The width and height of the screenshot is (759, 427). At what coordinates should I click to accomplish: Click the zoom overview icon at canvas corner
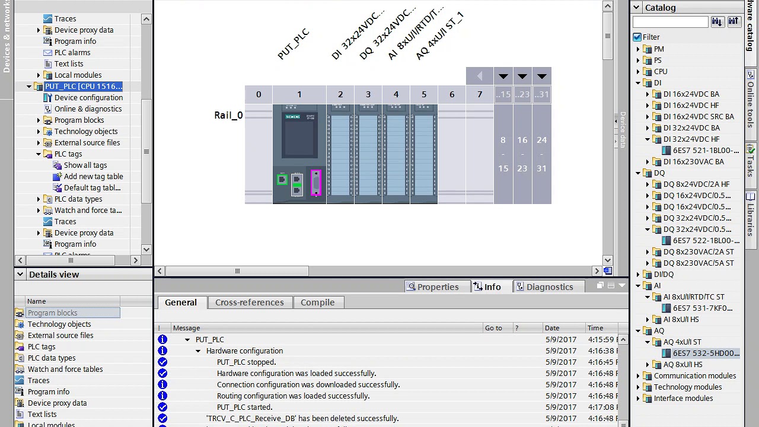pos(608,271)
